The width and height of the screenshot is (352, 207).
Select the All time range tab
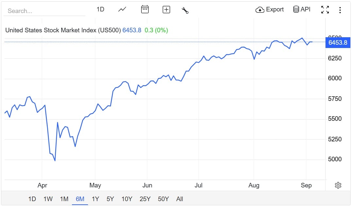point(179,199)
